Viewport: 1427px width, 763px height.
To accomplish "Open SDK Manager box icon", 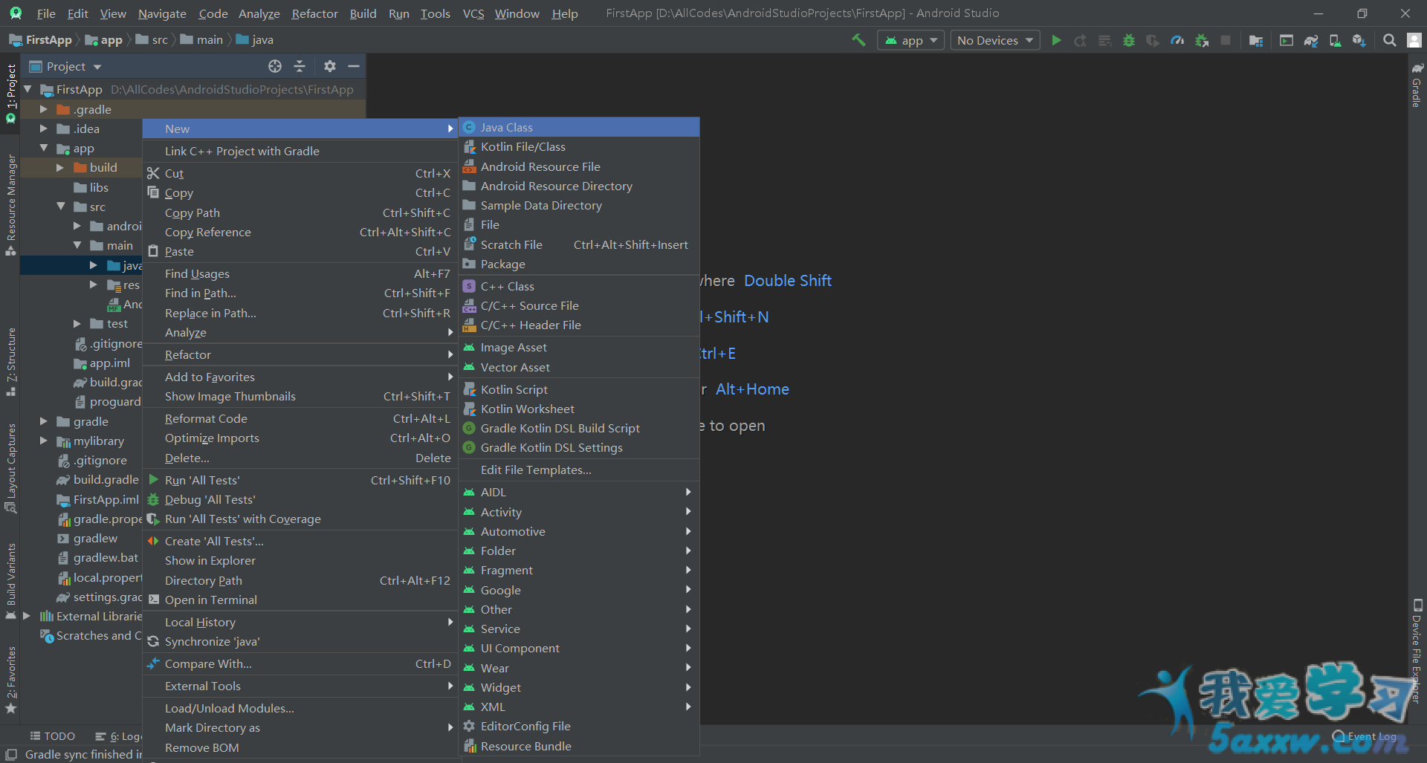I will coord(1359,40).
